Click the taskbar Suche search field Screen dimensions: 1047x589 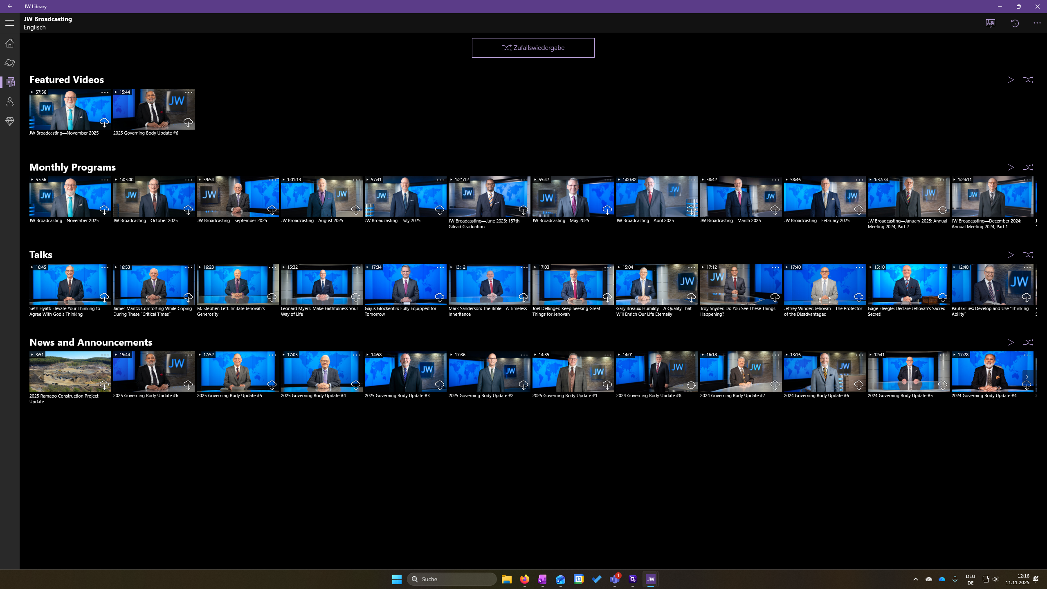click(x=452, y=579)
